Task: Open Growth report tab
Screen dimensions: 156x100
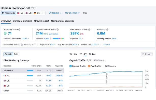Action: tap(41, 21)
